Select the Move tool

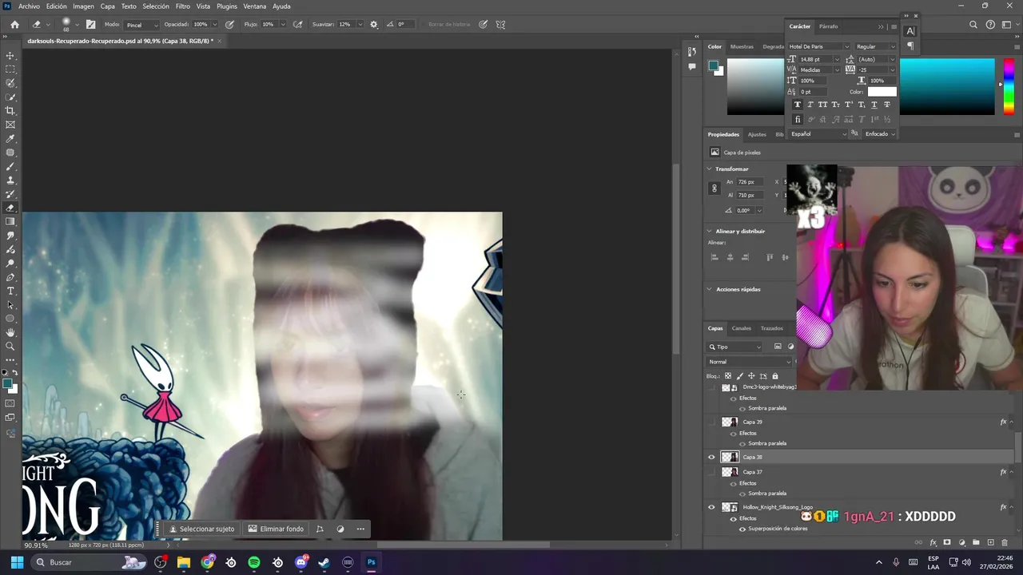pyautogui.click(x=10, y=55)
